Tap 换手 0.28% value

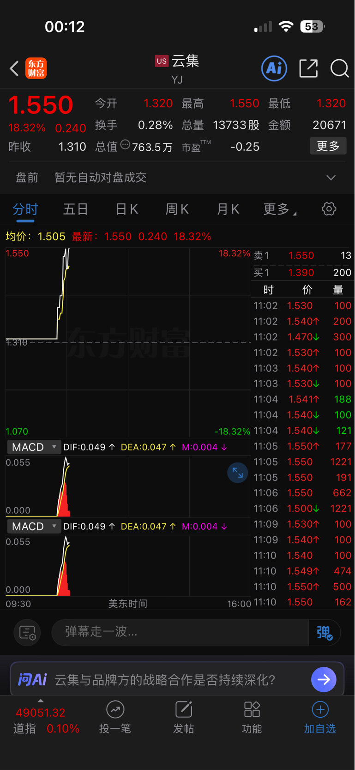pyautogui.click(x=155, y=125)
